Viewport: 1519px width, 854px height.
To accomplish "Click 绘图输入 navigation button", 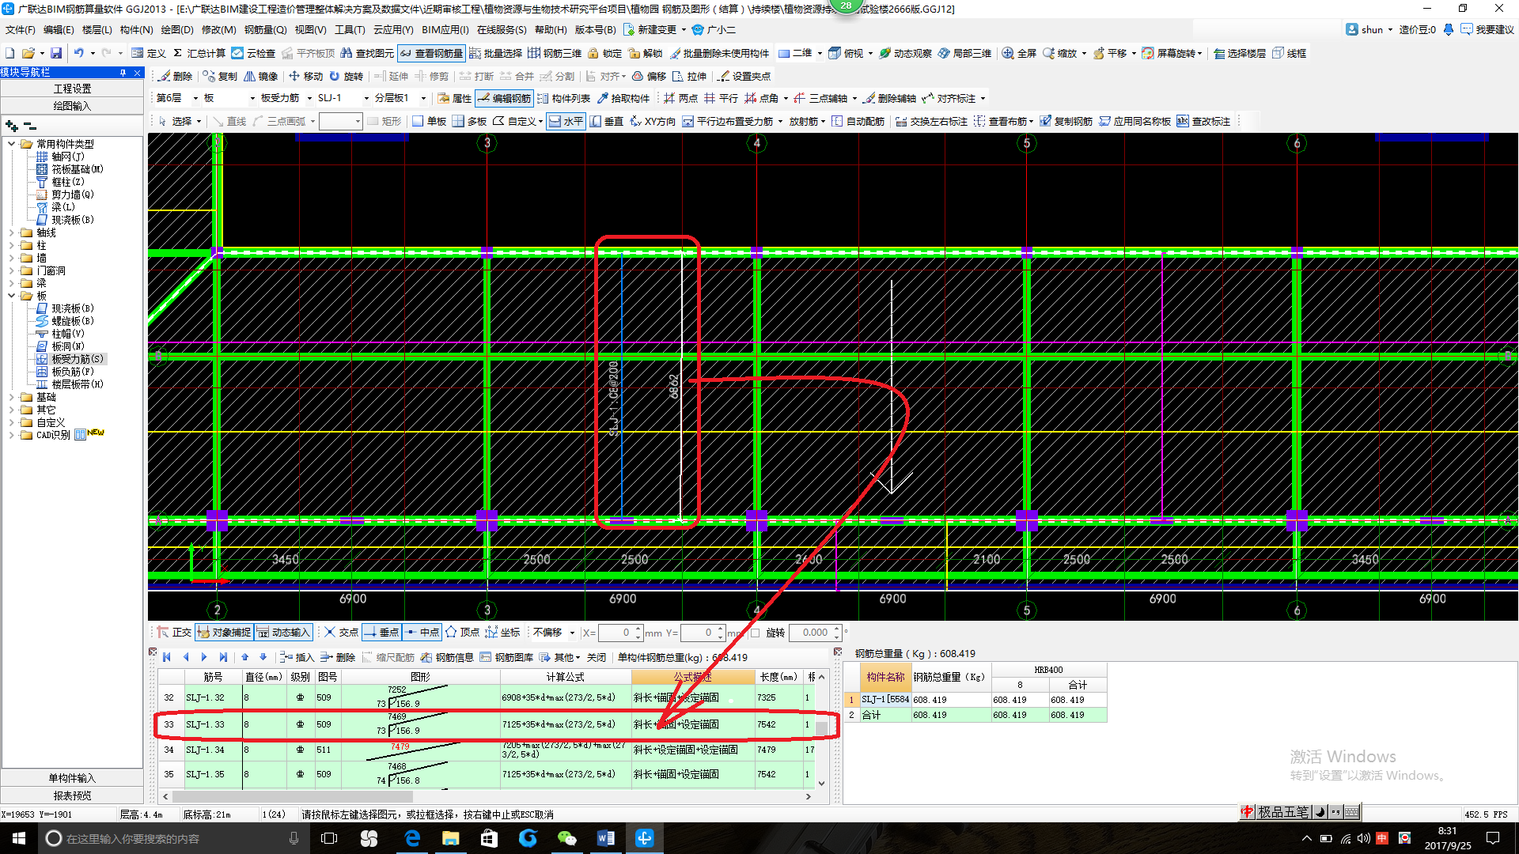I will click(x=72, y=106).
